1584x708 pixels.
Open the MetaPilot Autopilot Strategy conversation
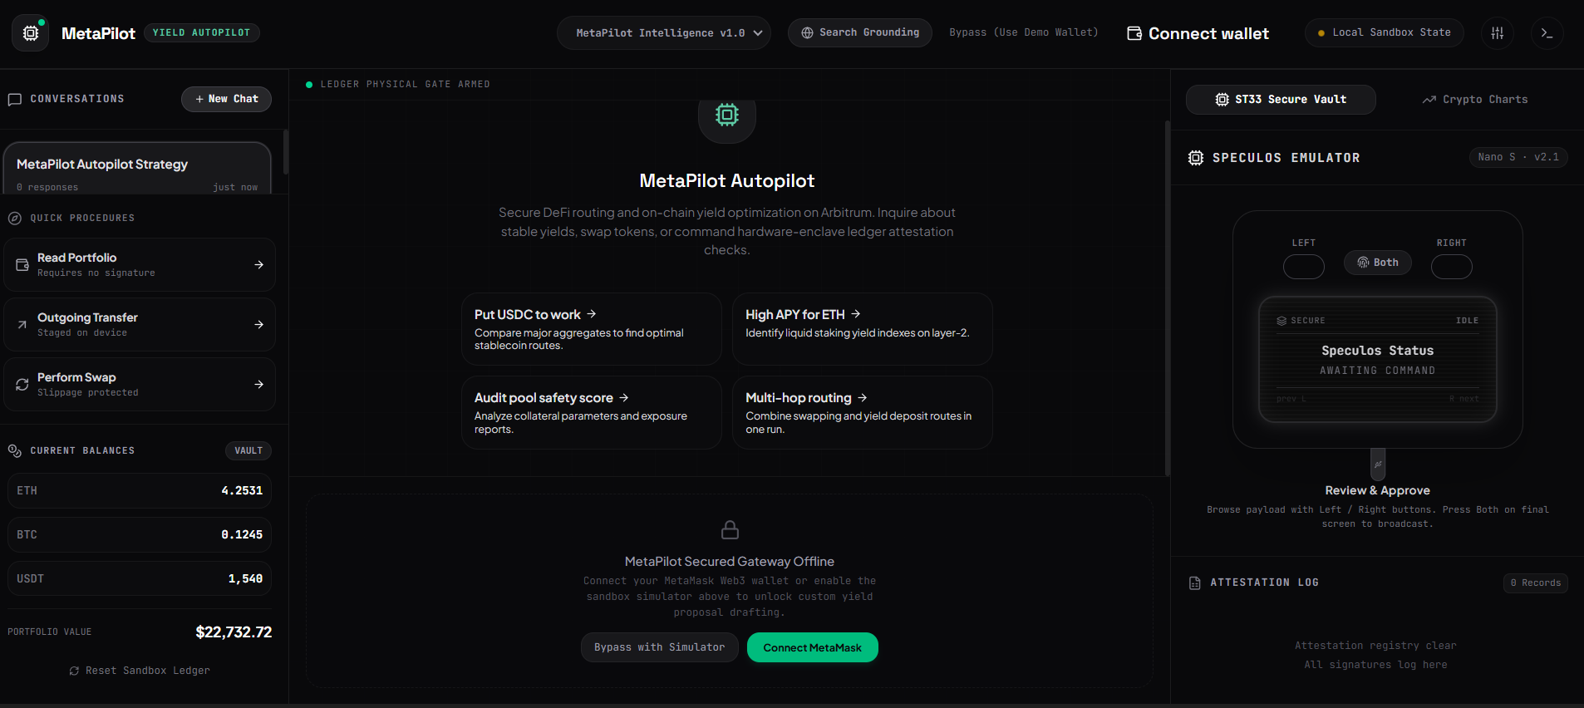[x=137, y=170]
